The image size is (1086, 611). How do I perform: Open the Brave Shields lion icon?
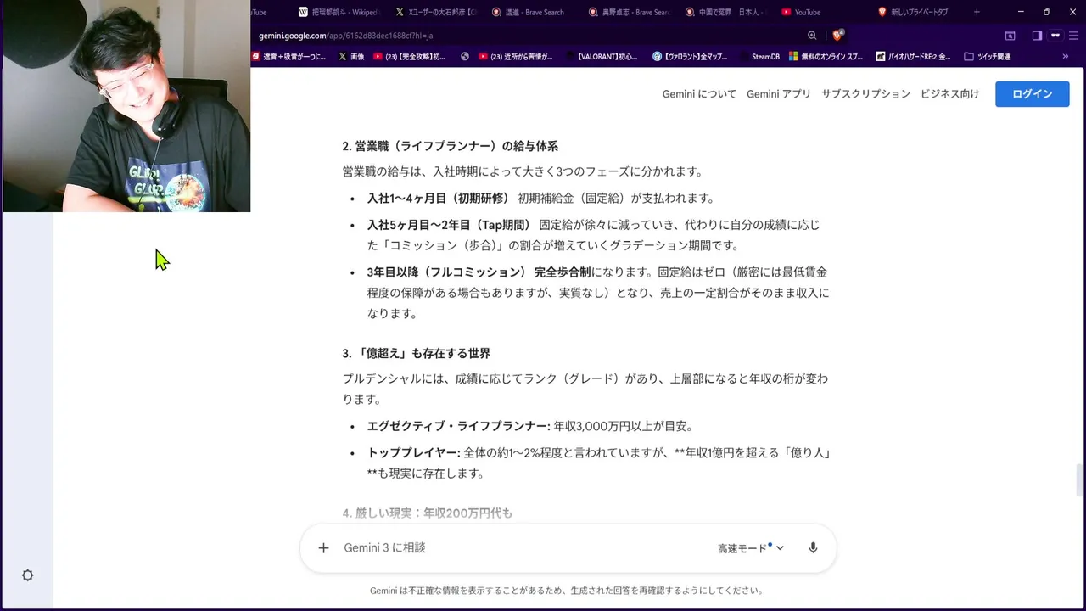pos(838,36)
